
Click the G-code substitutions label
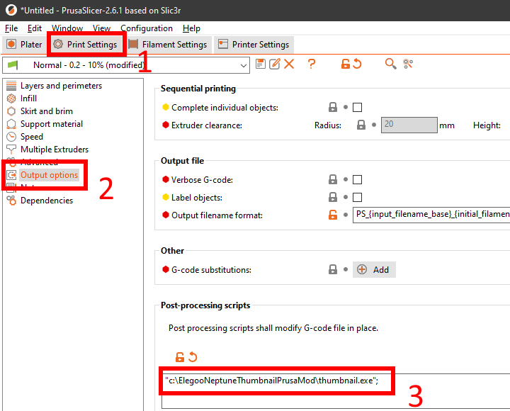tap(211, 270)
